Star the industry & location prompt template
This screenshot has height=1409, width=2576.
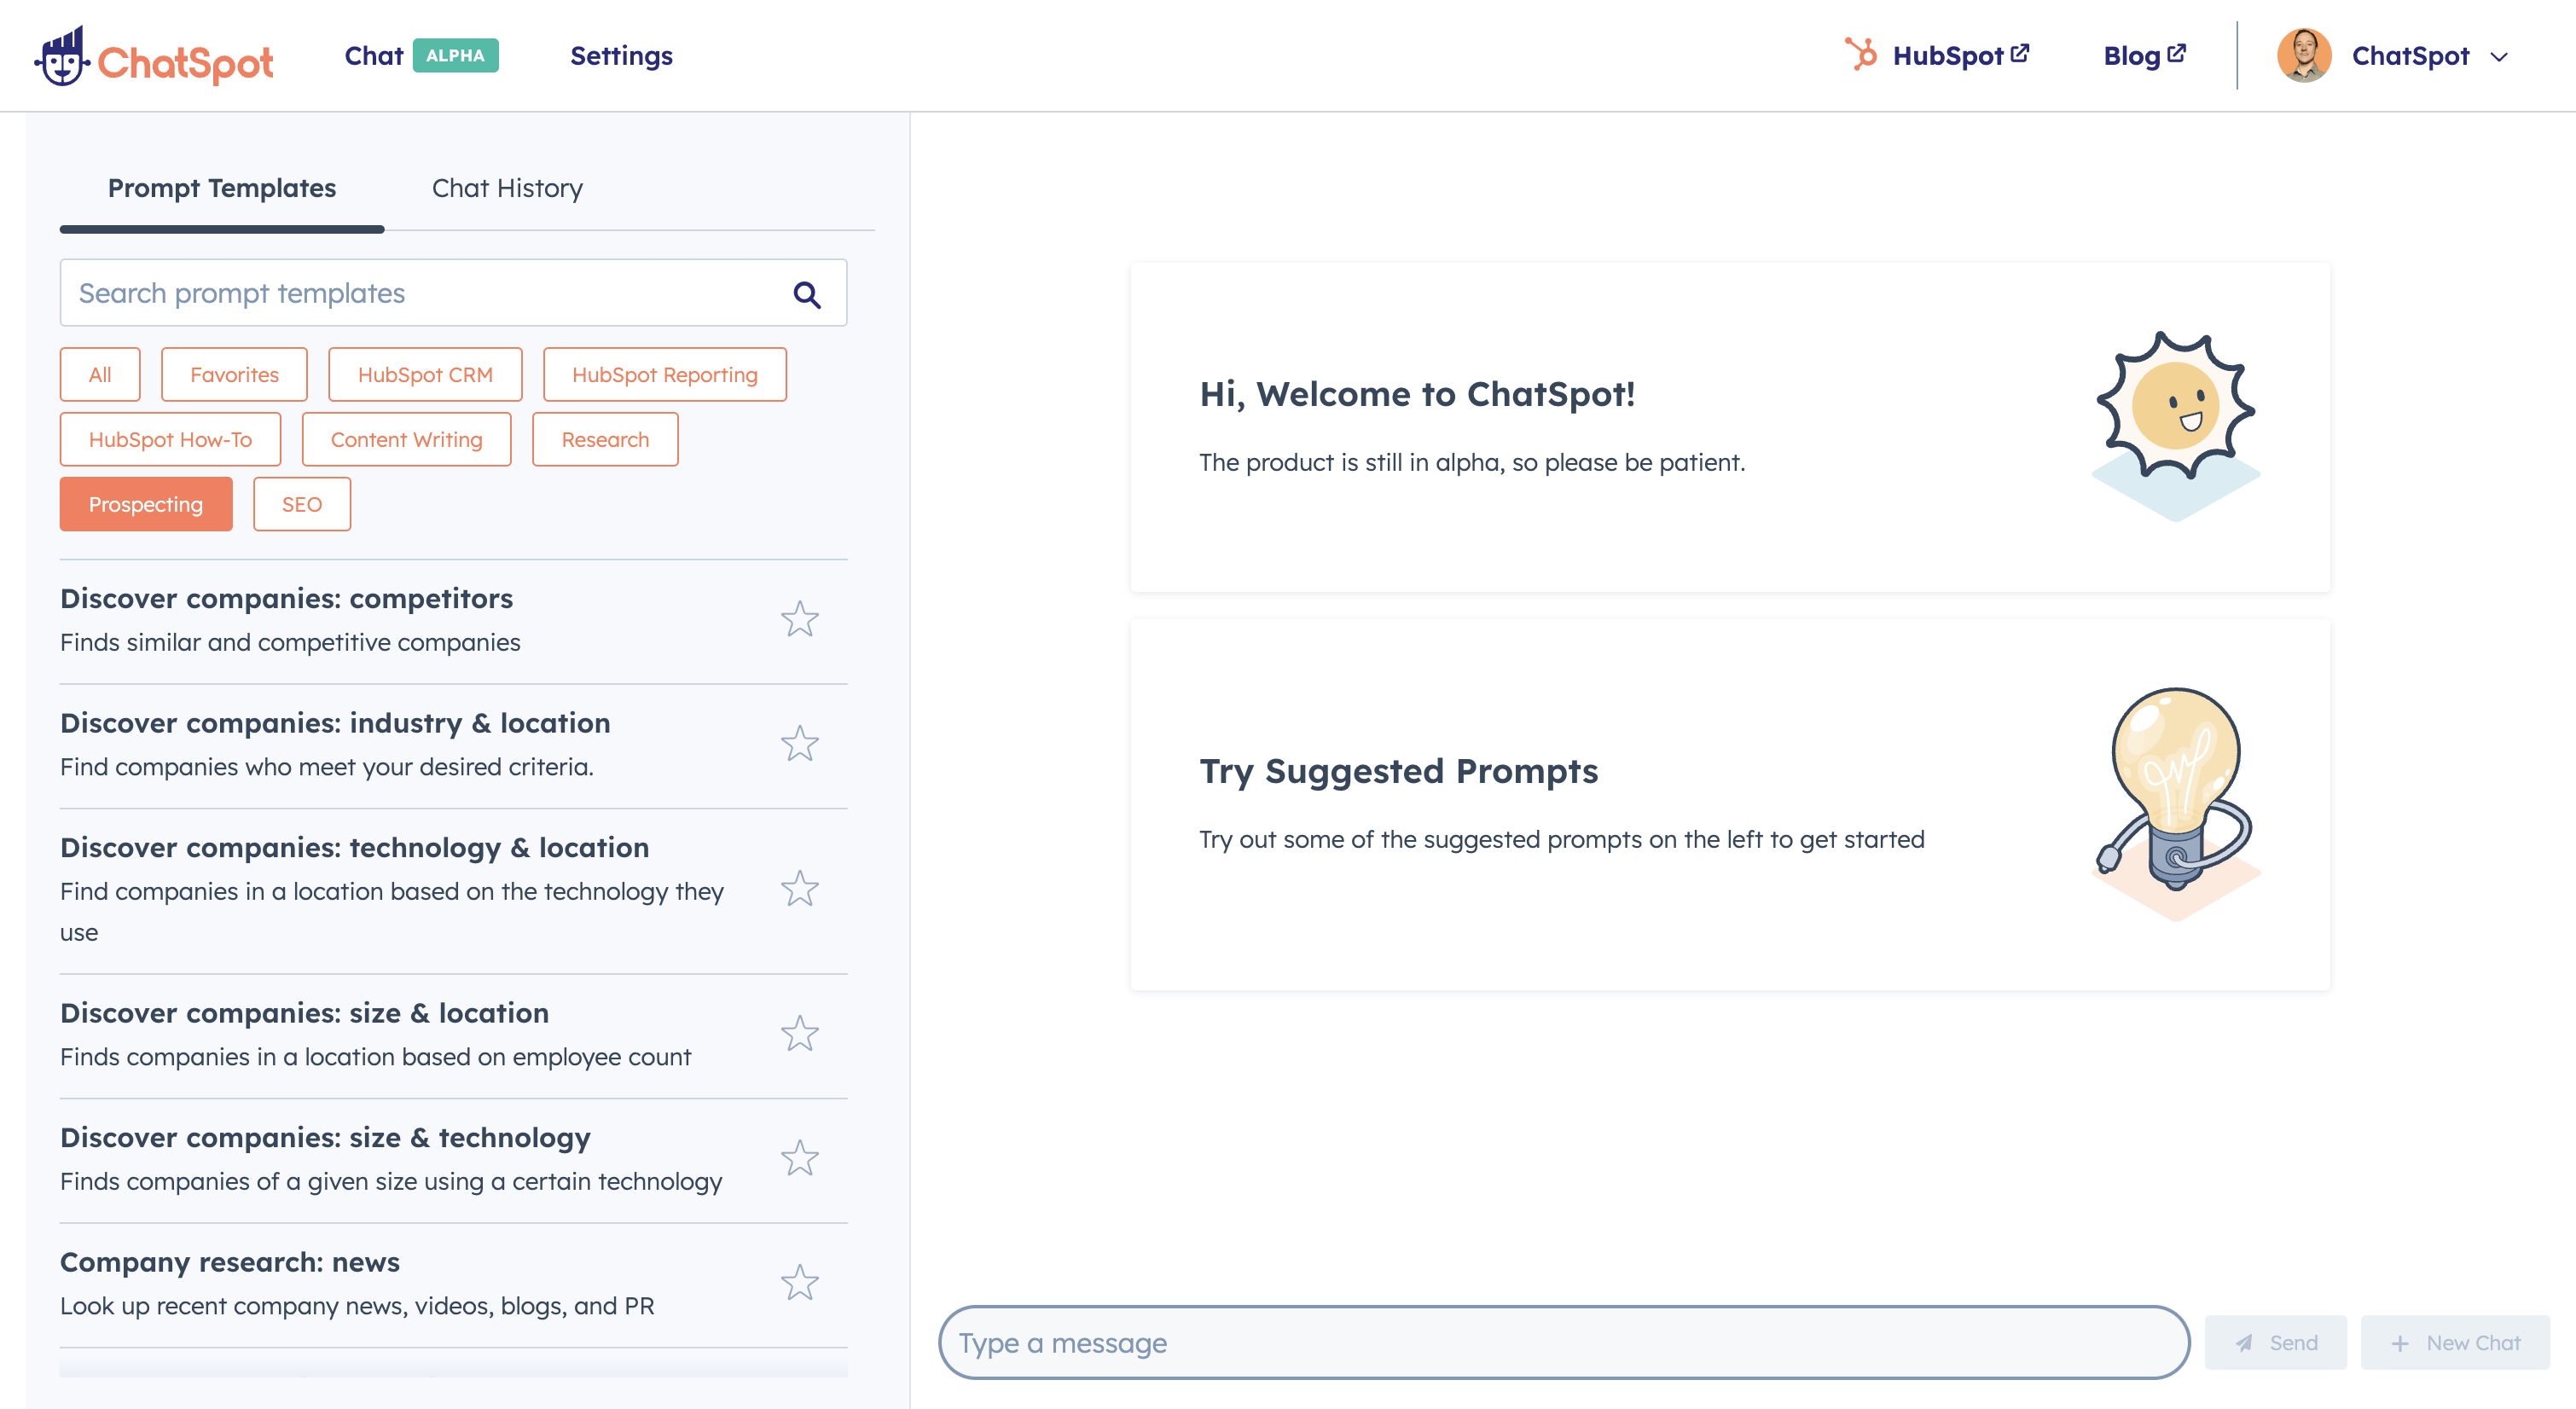[800, 744]
